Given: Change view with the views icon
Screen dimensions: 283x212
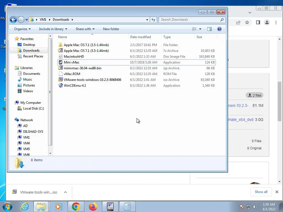Looking at the screenshot, I should pyautogui.click(x=194, y=29).
